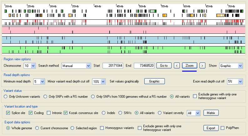Select All variants under Variant location

pos(136,113)
